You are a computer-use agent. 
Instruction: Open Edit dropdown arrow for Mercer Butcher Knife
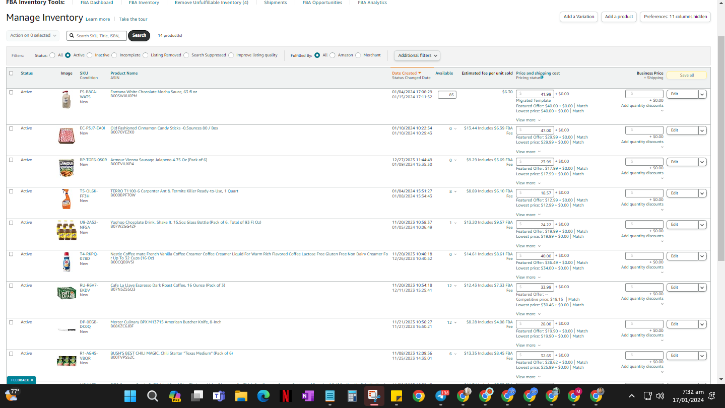pos(702,324)
